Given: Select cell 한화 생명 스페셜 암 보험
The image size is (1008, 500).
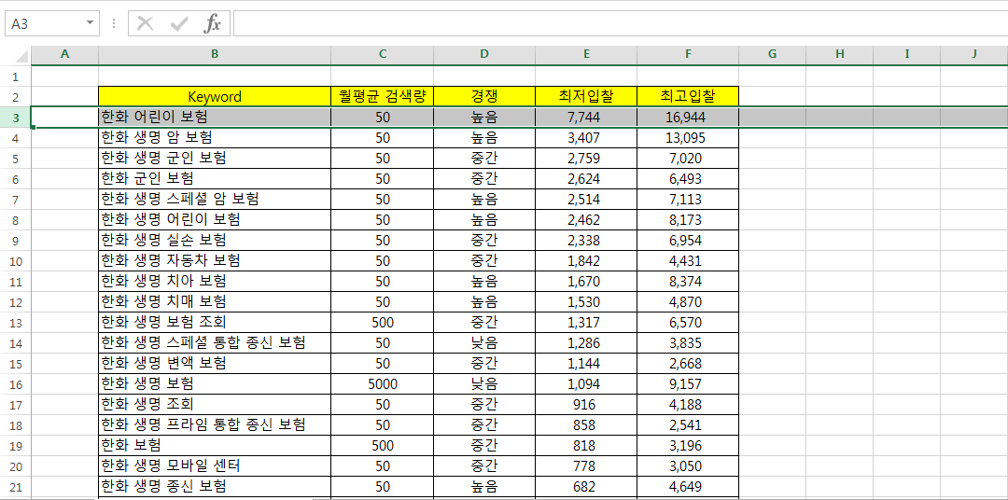Looking at the screenshot, I should coord(215,200).
